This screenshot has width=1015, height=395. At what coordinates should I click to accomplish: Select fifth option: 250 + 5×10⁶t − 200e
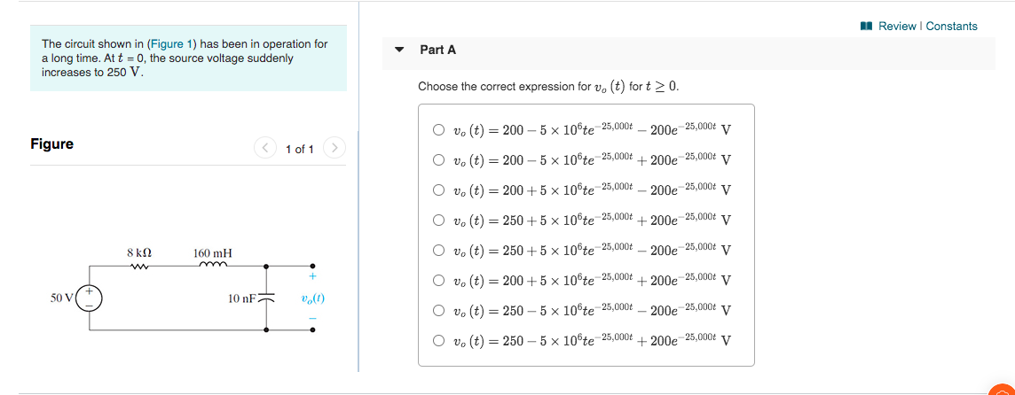439,250
